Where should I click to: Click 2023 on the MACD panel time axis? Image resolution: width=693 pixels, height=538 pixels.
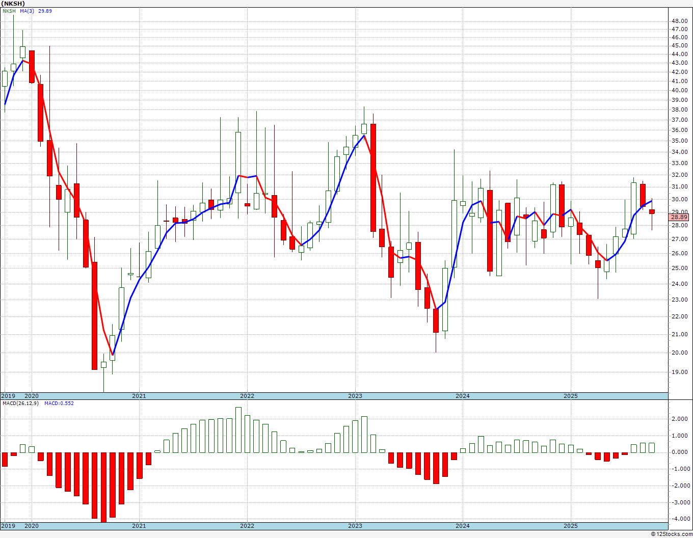point(355,526)
